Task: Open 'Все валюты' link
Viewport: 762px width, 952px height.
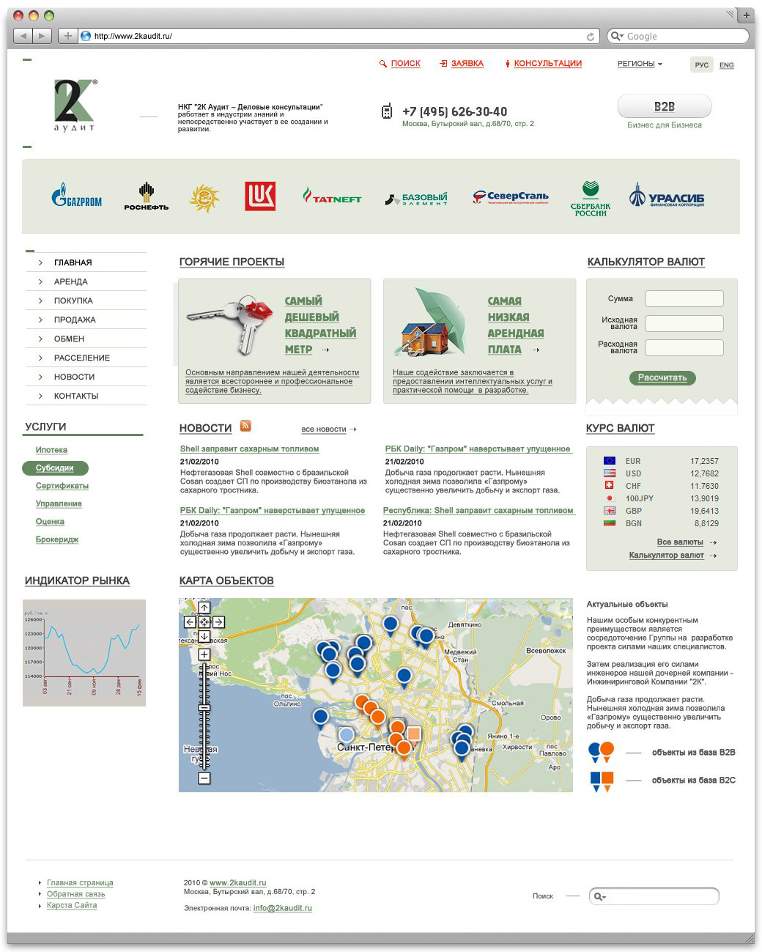Action: [680, 542]
